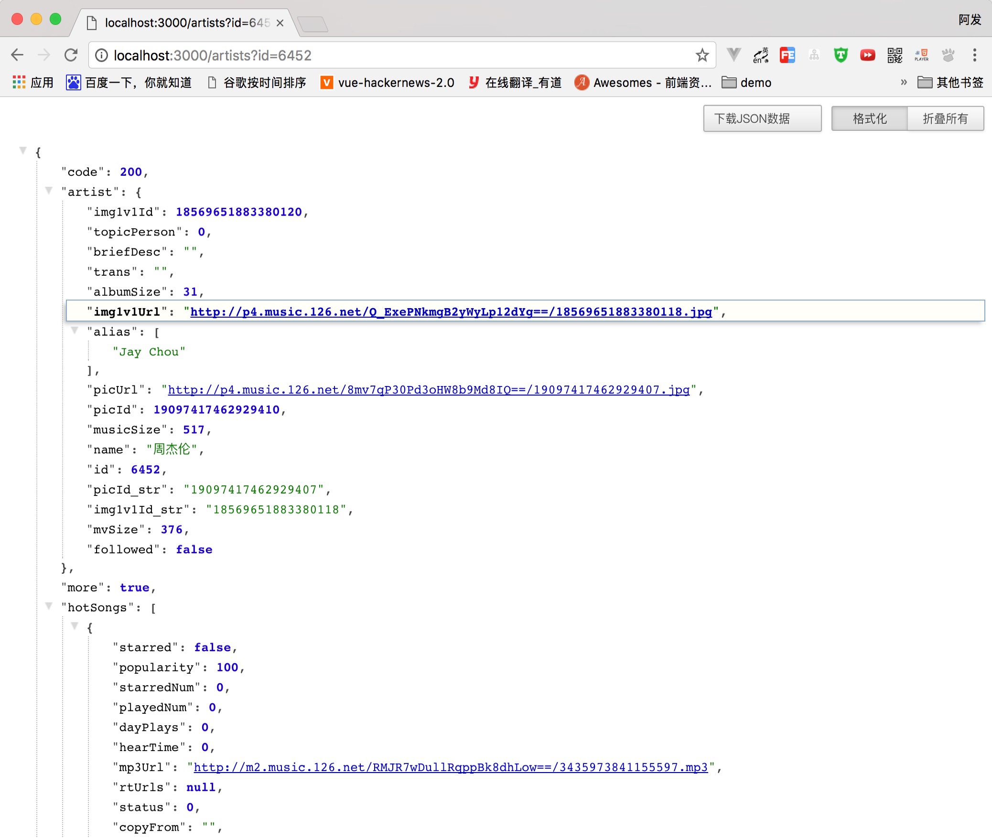Select the 格式化 toggle button
Screen dimensions: 992x838
(869, 118)
